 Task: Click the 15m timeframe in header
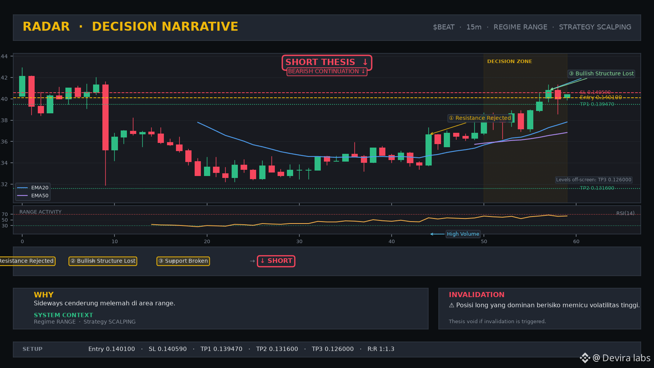click(x=474, y=27)
